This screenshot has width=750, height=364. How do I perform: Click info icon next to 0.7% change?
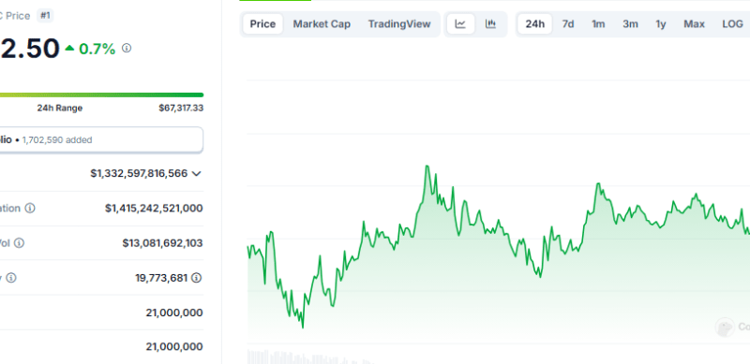click(x=127, y=48)
